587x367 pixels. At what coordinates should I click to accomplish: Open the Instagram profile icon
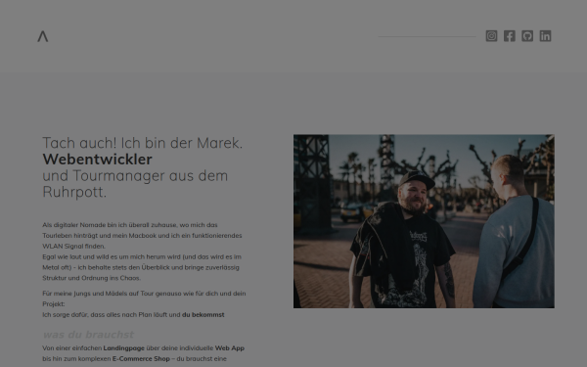tap(491, 36)
